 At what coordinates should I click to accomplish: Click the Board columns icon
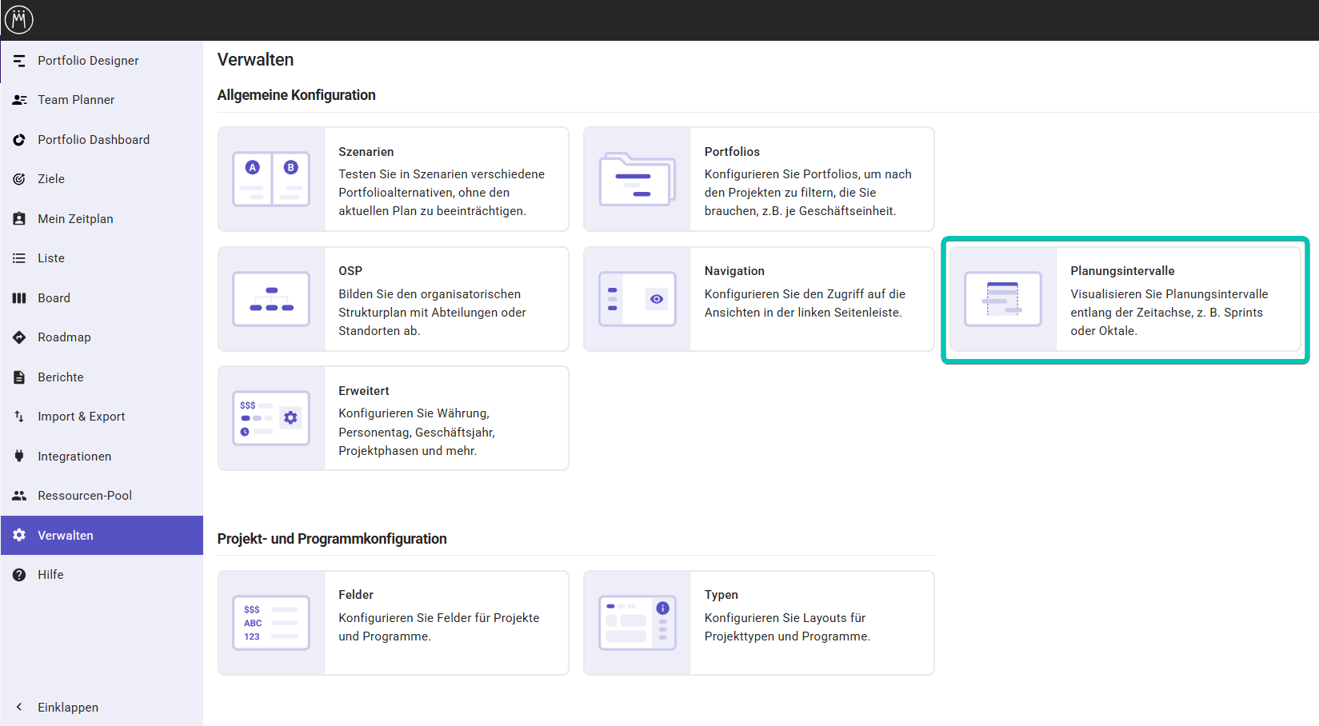(19, 298)
